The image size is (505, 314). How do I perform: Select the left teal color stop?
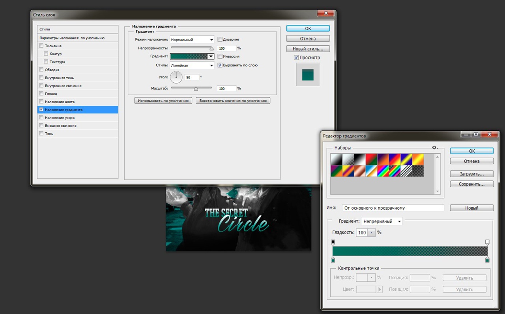333,260
